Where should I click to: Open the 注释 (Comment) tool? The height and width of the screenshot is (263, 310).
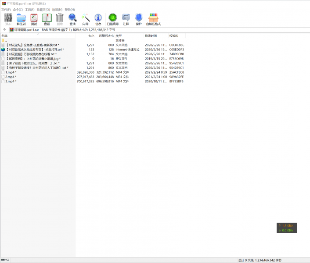(126, 19)
